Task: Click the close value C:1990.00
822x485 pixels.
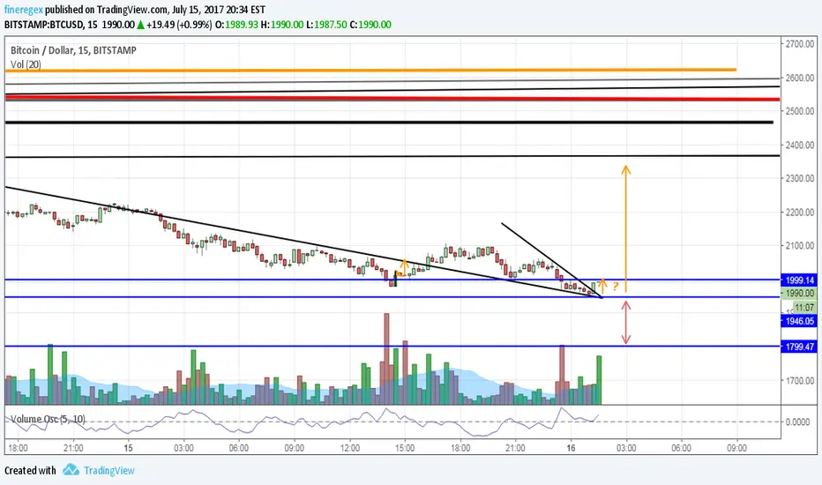Action: point(370,25)
